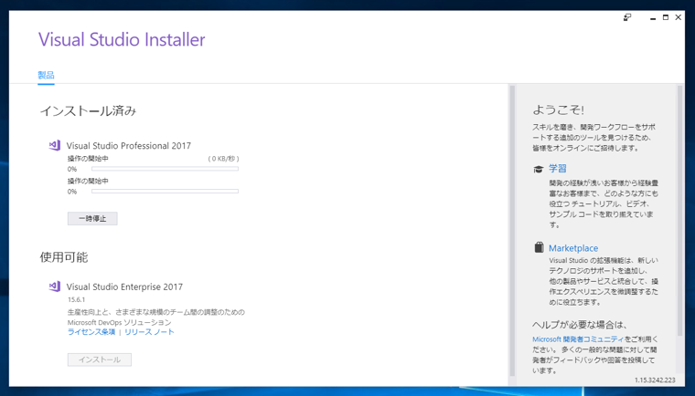This screenshot has height=396, width=695.
Task: Open the Marketplace link
Action: pos(573,248)
